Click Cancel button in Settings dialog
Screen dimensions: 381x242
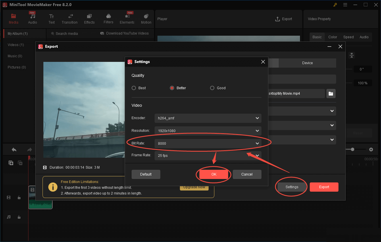click(247, 174)
